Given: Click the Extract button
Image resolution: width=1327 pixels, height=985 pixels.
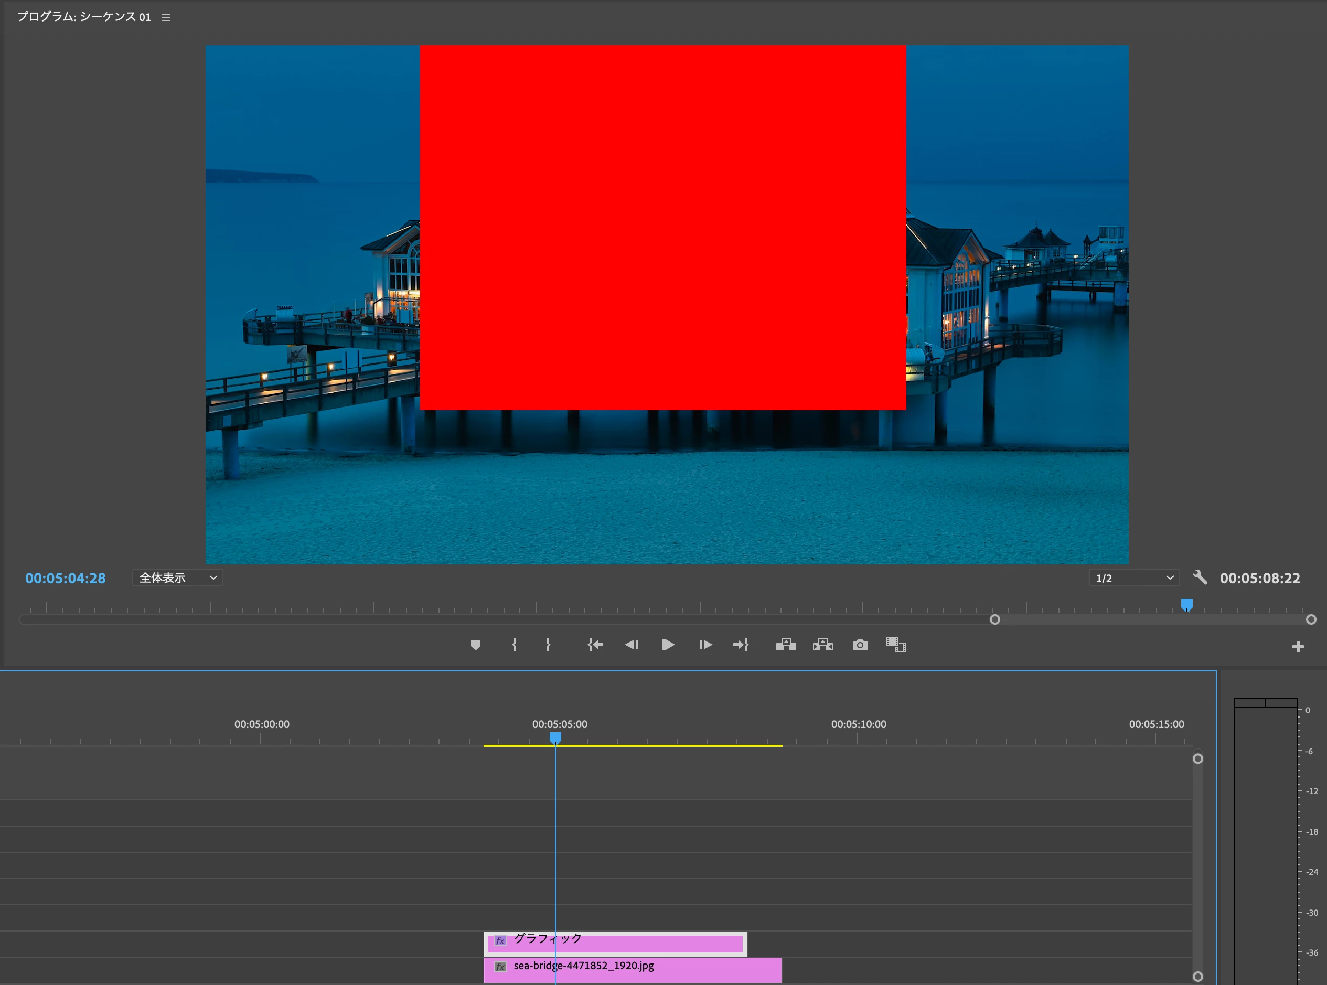Looking at the screenshot, I should (x=822, y=645).
